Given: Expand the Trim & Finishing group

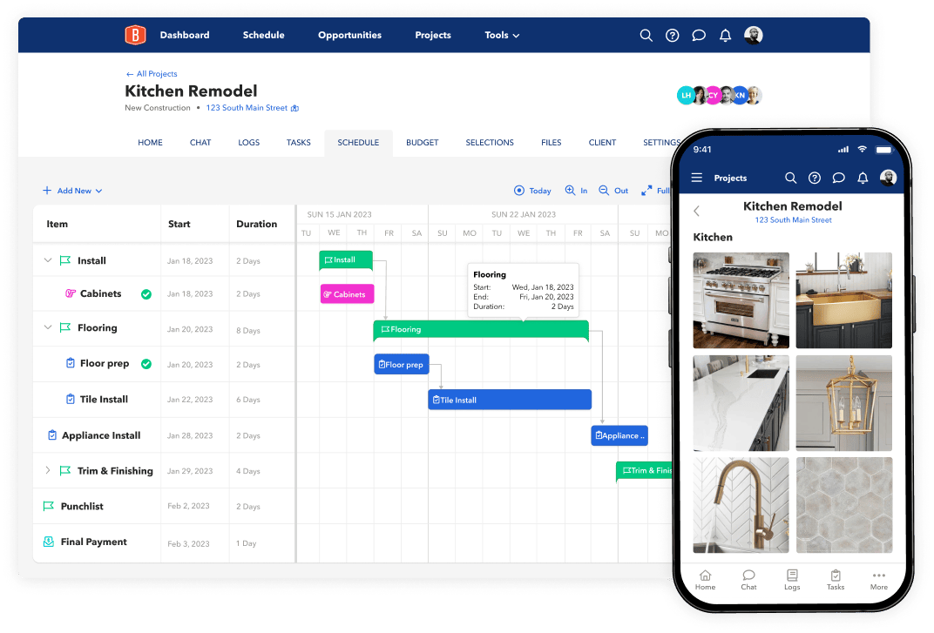Looking at the screenshot, I should (x=48, y=470).
